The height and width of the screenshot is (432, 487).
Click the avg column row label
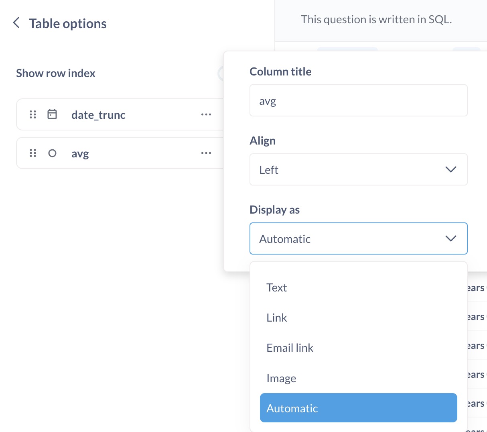[80, 153]
